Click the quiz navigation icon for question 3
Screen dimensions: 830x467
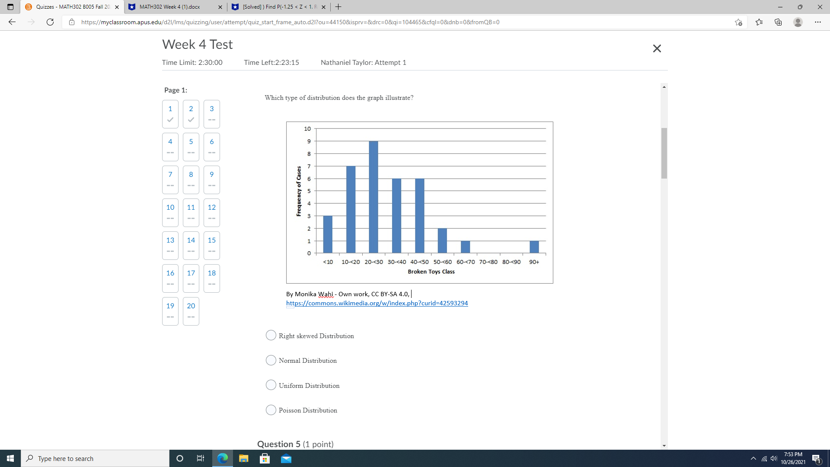pos(211,113)
